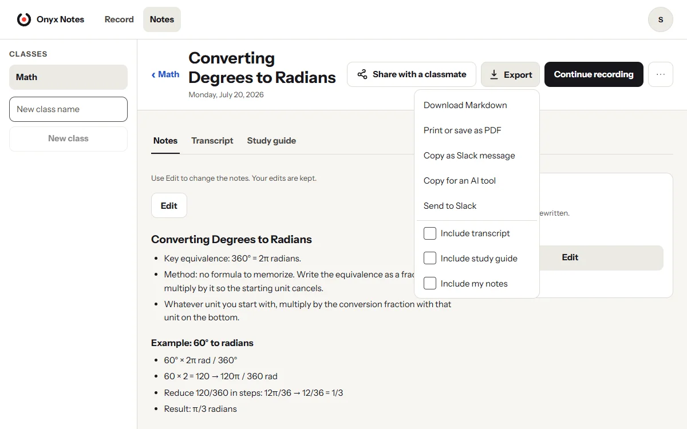The image size is (687, 429).
Task: Click the line Result: π/3 radians
Action: pyautogui.click(x=200, y=409)
